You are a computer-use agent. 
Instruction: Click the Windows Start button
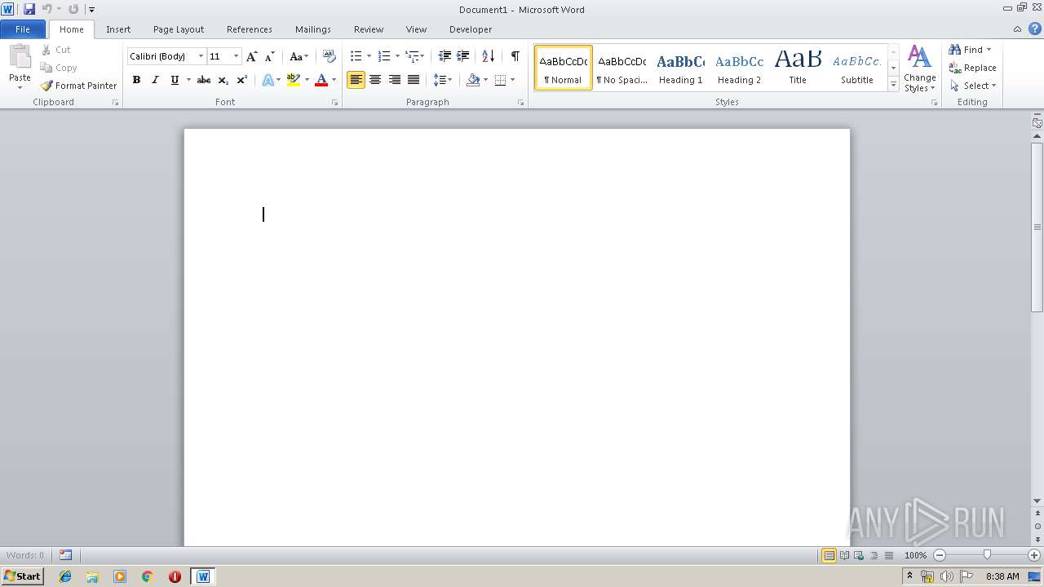click(x=23, y=576)
